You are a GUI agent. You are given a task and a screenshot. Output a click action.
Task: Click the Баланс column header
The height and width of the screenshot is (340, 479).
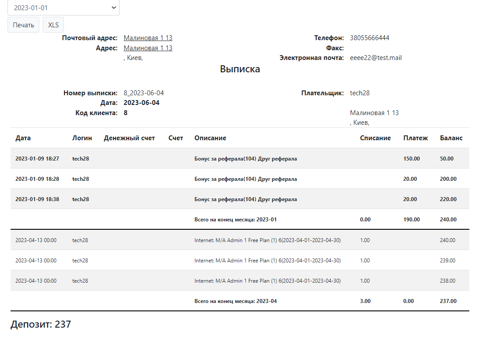point(451,138)
